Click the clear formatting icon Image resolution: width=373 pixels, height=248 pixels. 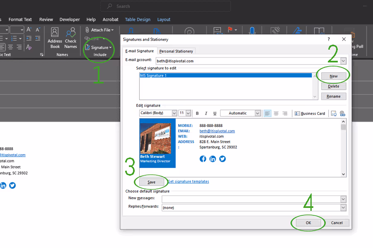(x=29, y=47)
